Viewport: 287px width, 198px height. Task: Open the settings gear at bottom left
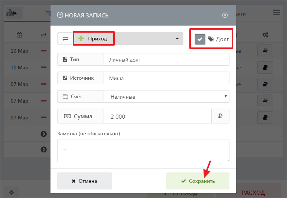pos(12,192)
